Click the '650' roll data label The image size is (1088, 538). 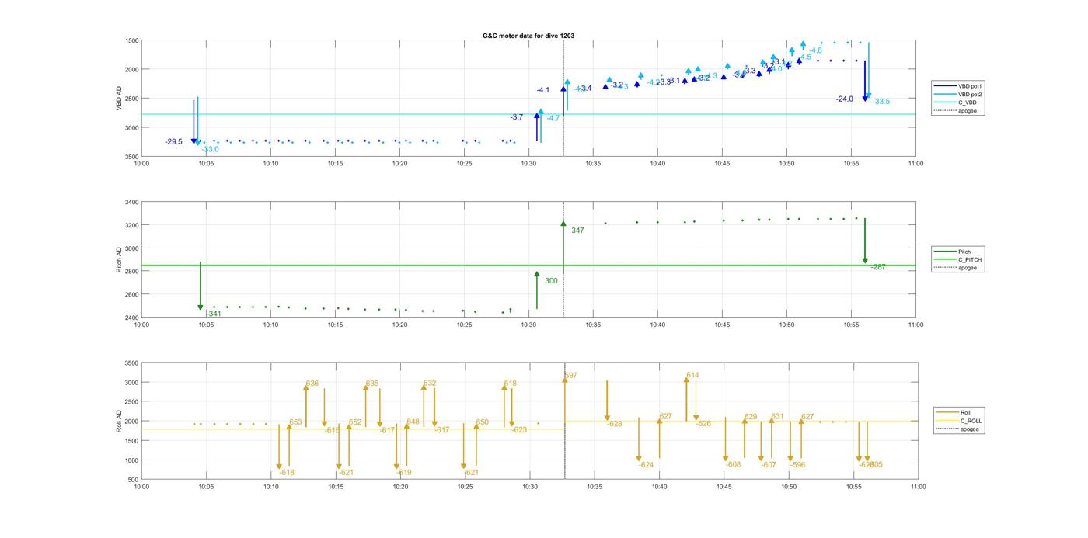pyautogui.click(x=483, y=422)
